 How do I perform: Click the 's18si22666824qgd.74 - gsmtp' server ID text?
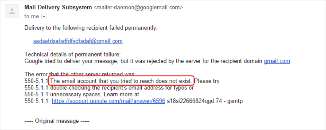205,101
